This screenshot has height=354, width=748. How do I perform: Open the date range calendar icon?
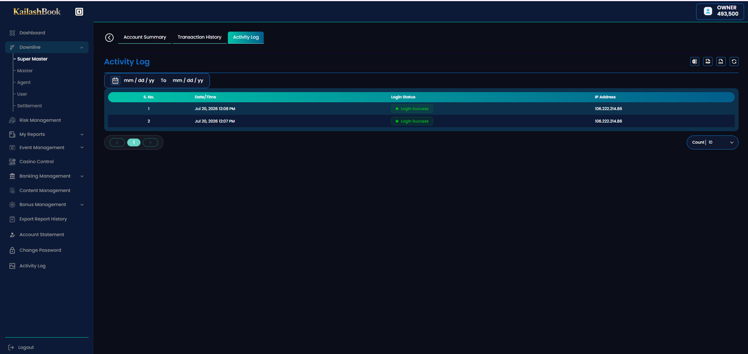[x=115, y=80]
